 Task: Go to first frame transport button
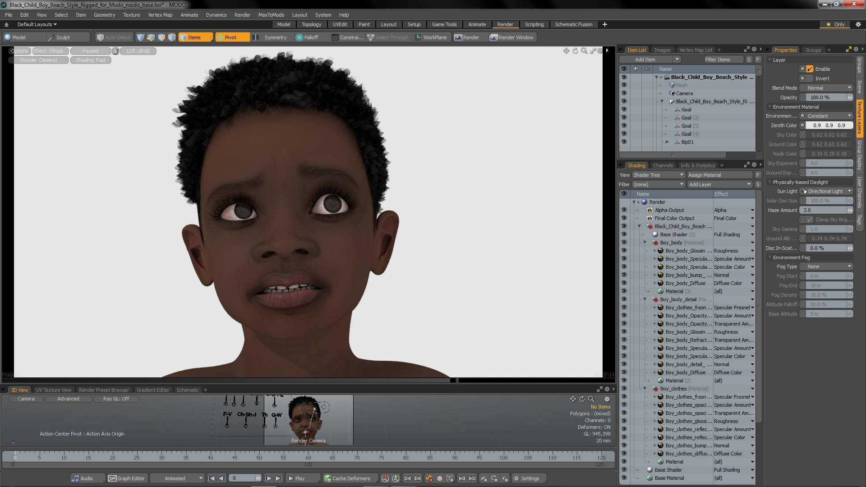click(211, 478)
